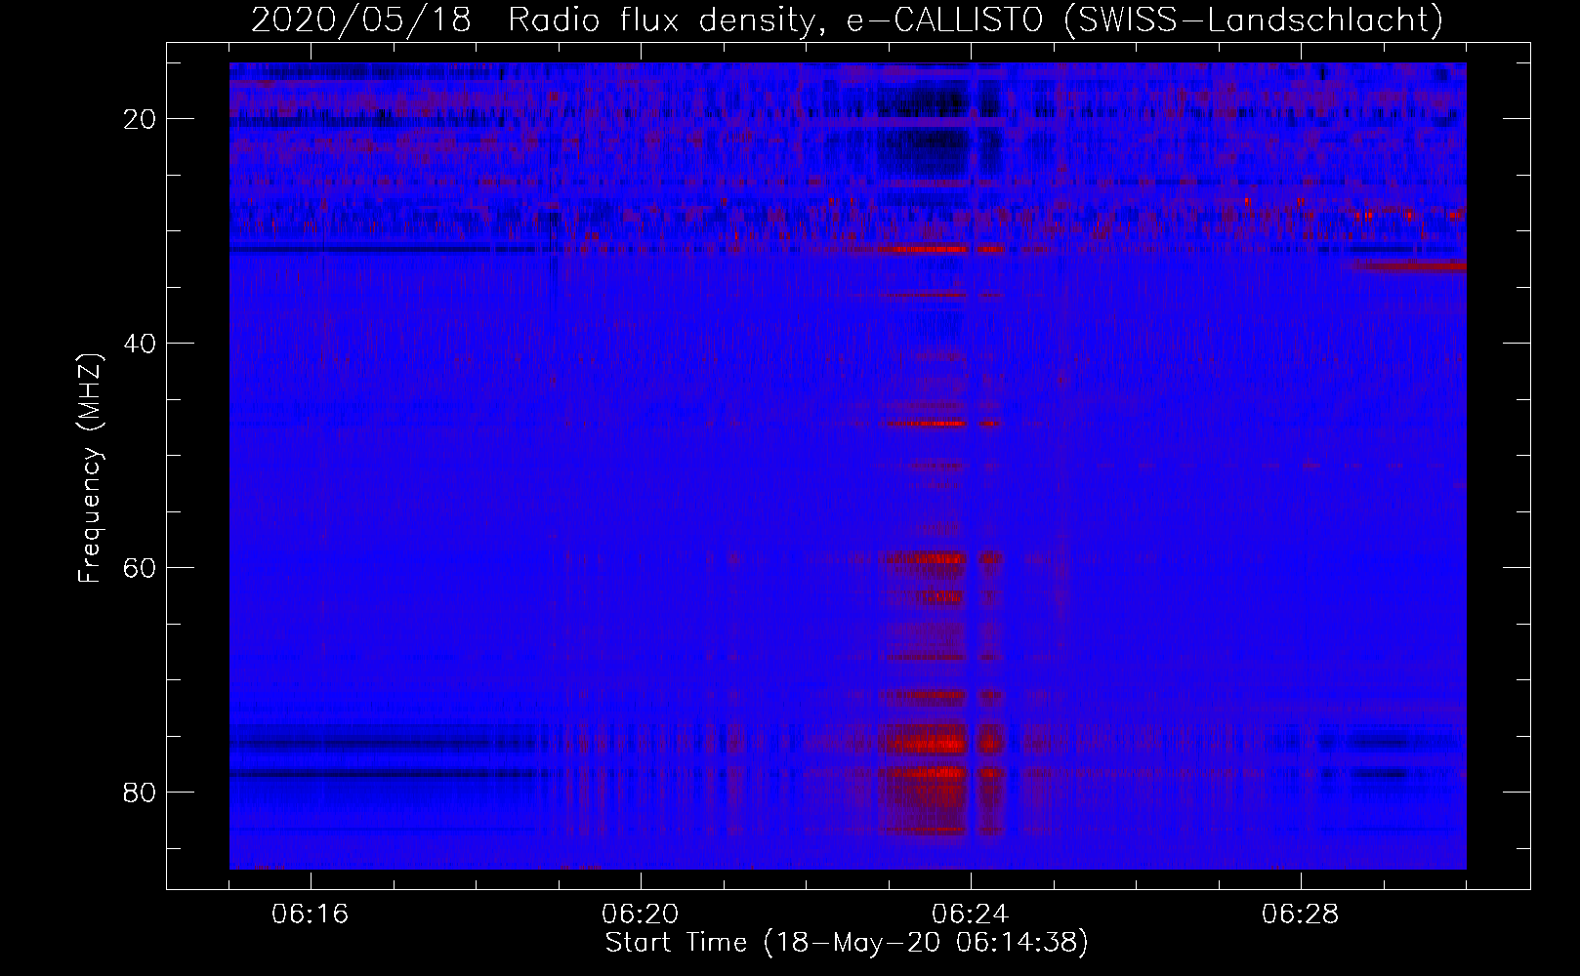Click the station name "(SWISS-Landschlacht)"

click(1253, 20)
